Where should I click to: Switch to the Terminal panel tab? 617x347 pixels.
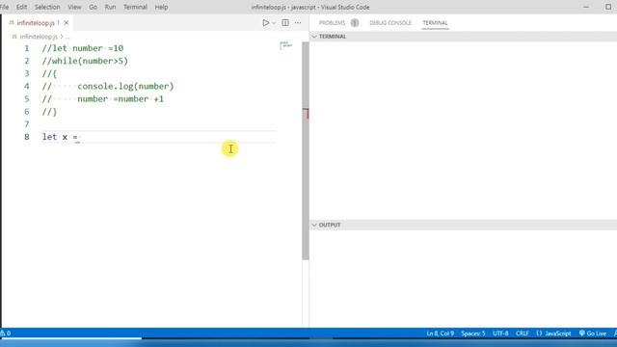[435, 23]
